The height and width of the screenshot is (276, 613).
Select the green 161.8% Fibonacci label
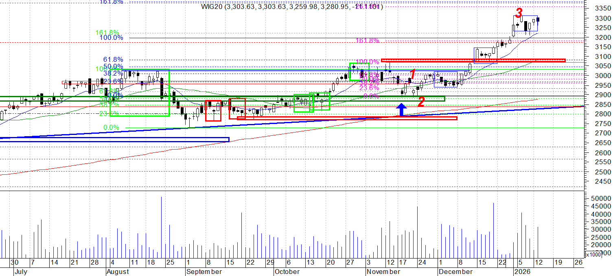point(107,33)
